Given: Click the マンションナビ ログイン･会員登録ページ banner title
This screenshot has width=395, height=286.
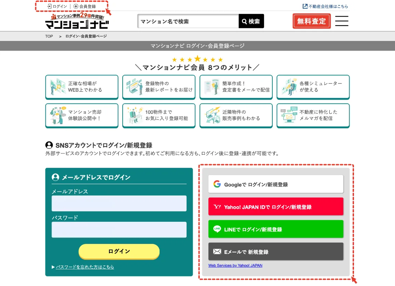Looking at the screenshot, I should pos(197,46).
